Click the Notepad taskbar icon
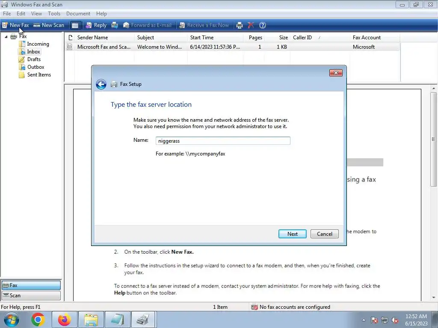 [118, 319]
